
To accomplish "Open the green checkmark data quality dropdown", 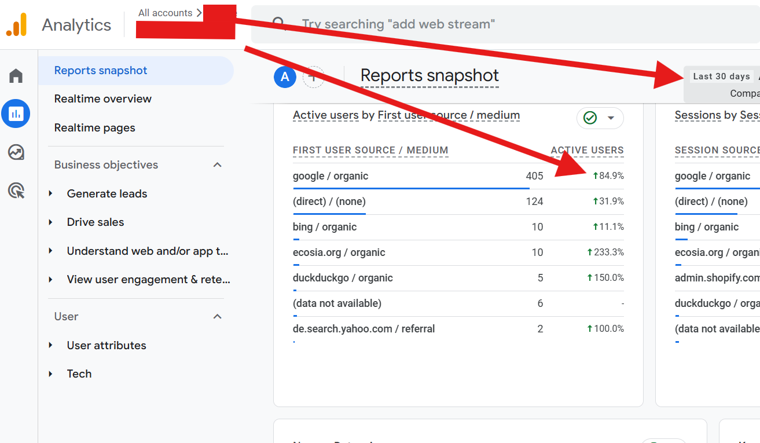I will coord(600,118).
